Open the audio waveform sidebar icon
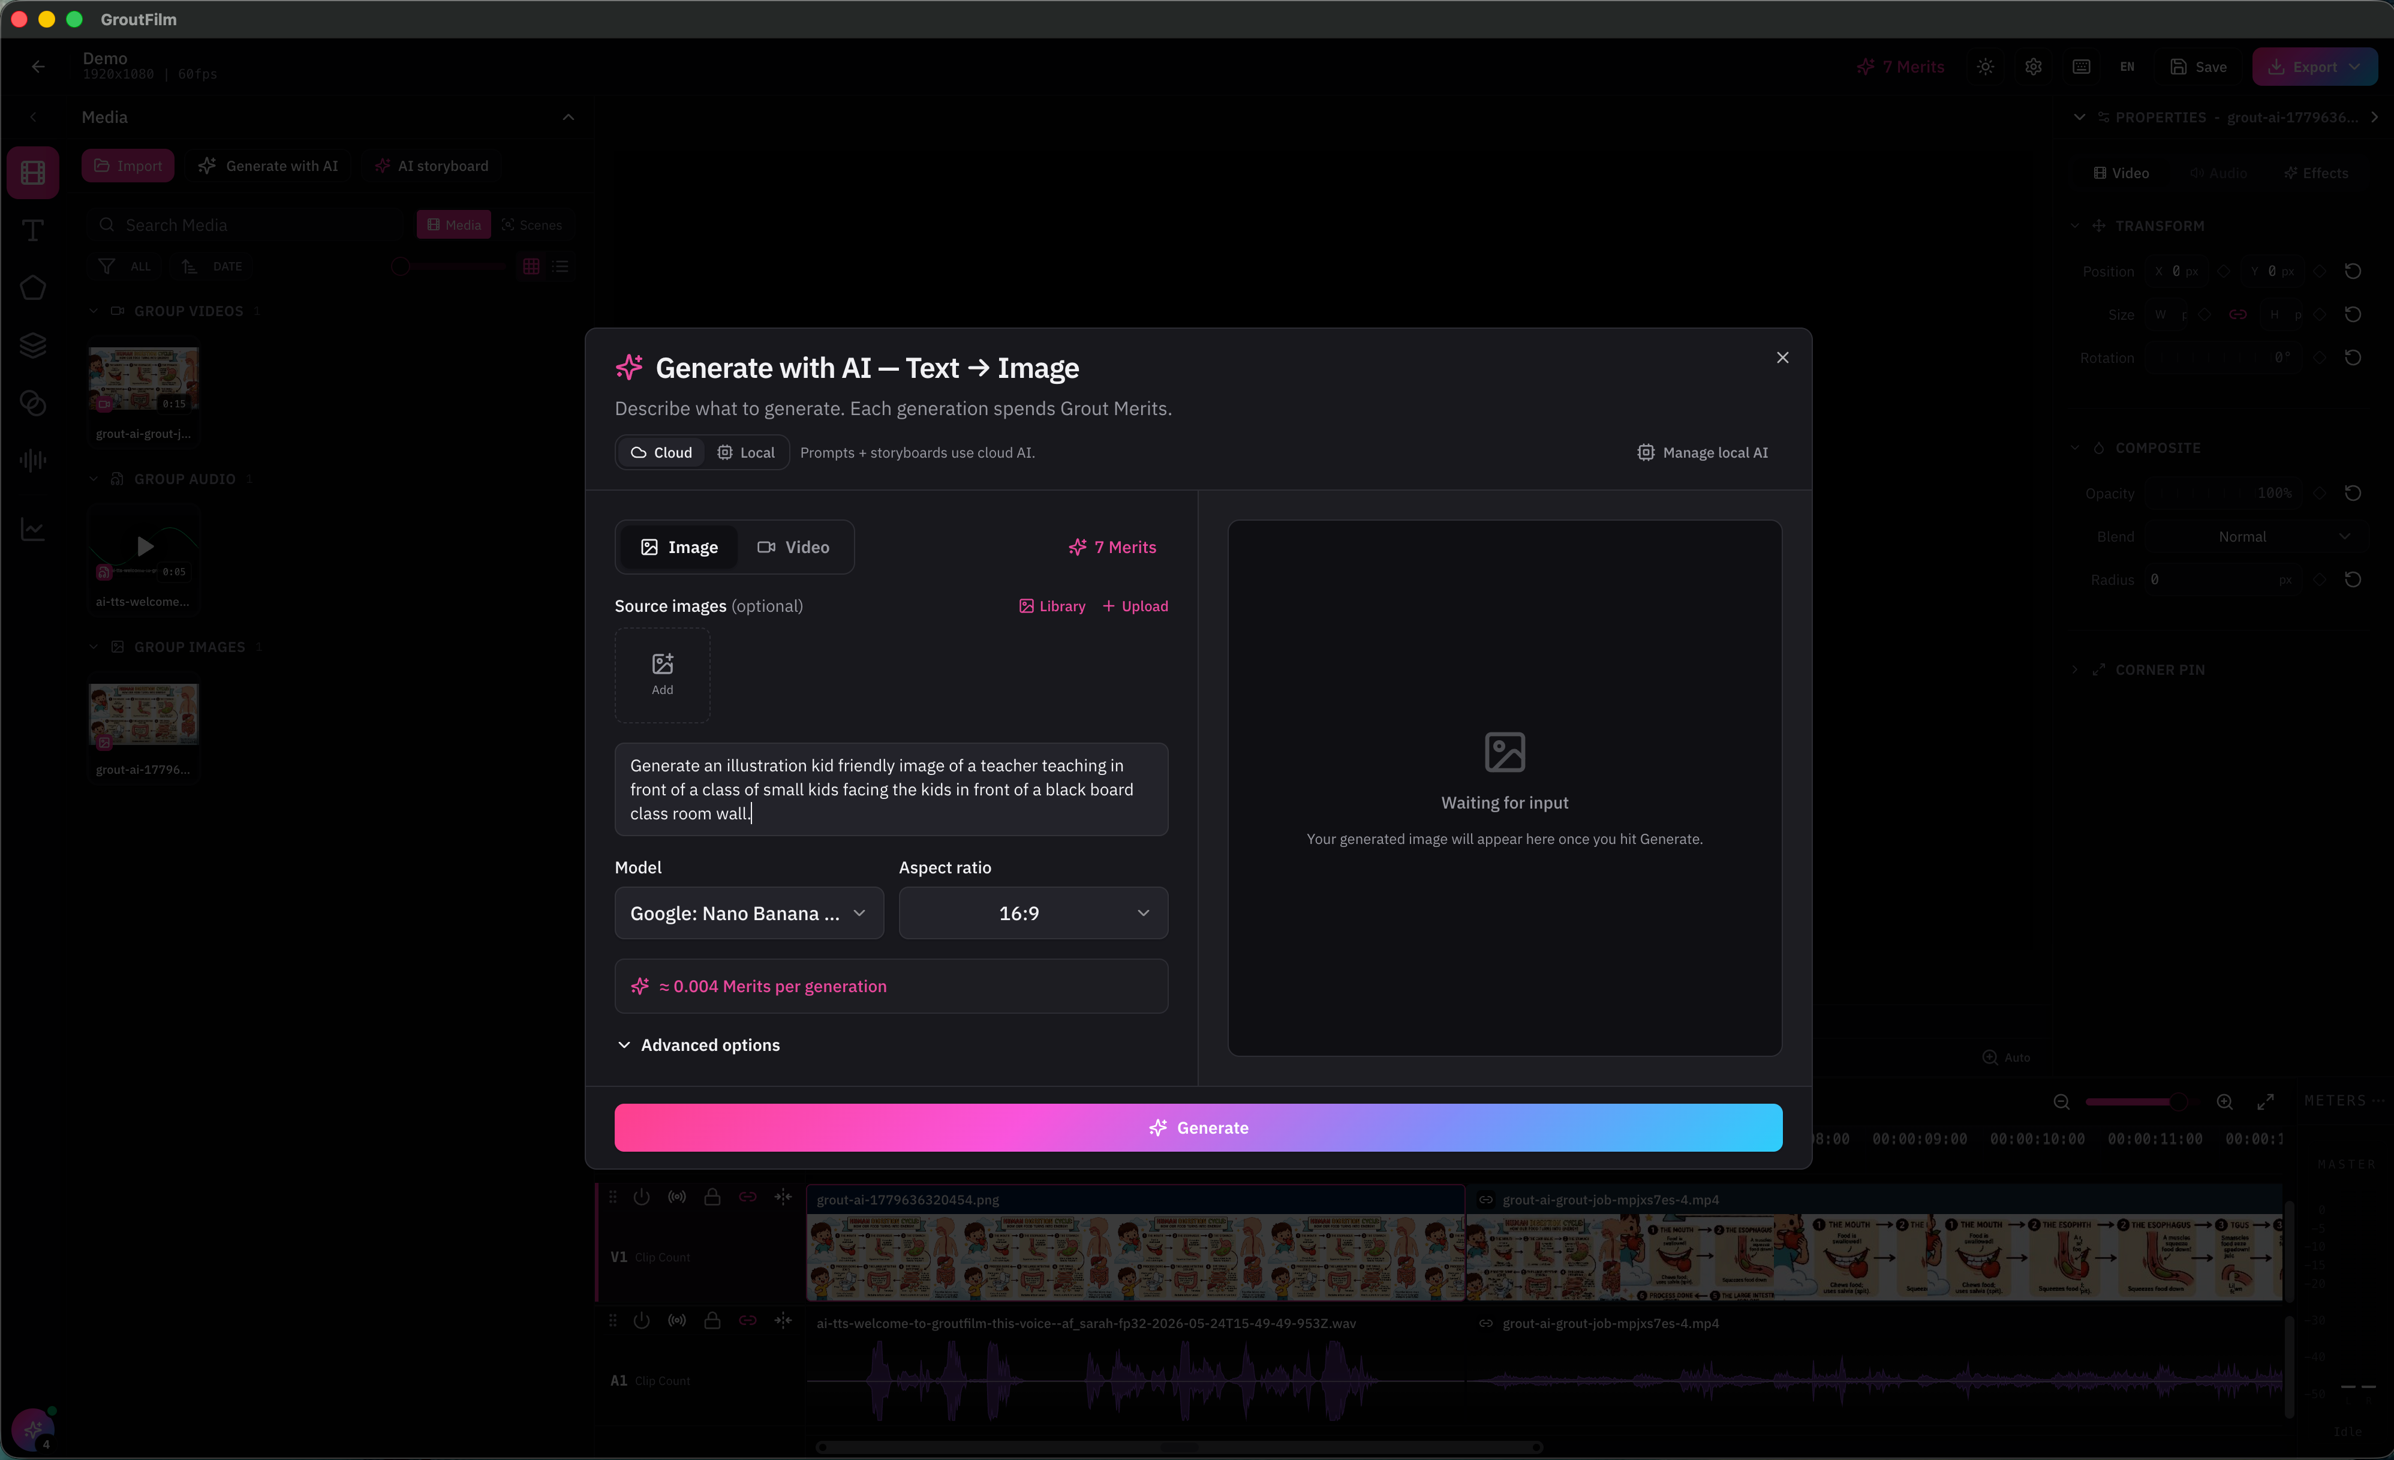This screenshot has width=2394, height=1460. 33,459
